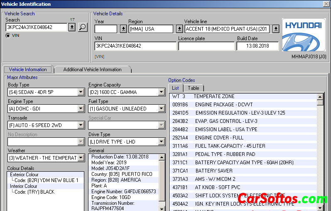This screenshot has height=211, width=331.
Task: Switch to the Table option codes tab
Action: (x=194, y=88)
